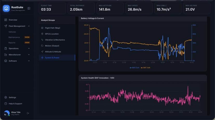
Task: Click the Fleet Management paper plane icon
Action: (x=6, y=26)
